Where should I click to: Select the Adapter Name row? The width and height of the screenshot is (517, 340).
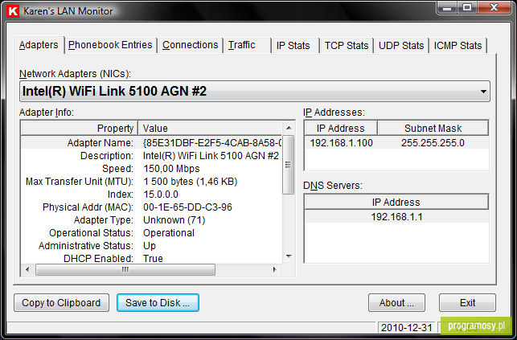coord(152,142)
